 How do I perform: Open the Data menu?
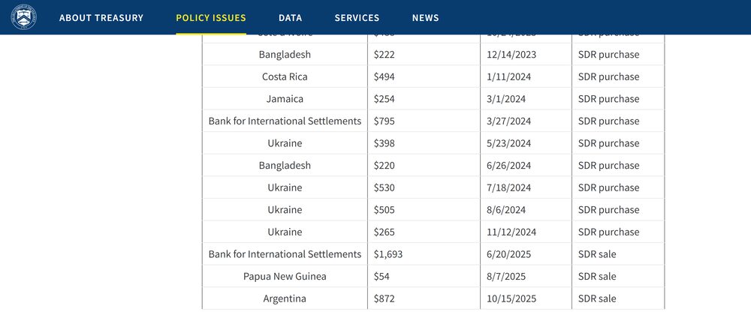(291, 18)
